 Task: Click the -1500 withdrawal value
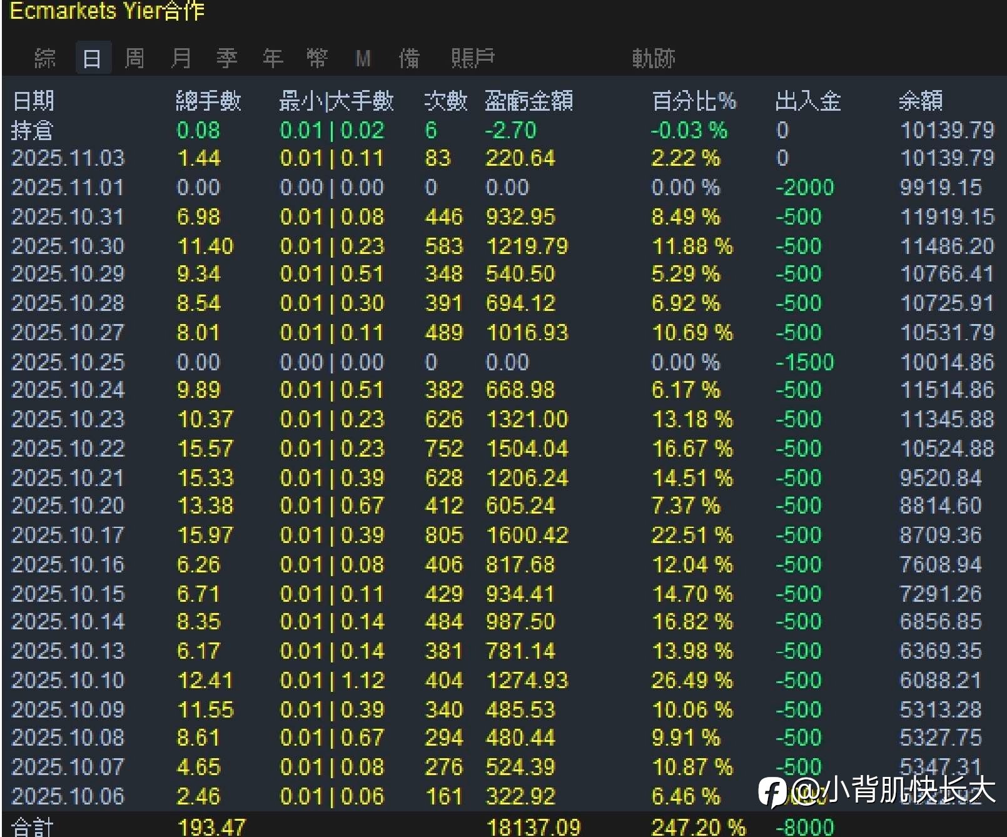pos(804,362)
